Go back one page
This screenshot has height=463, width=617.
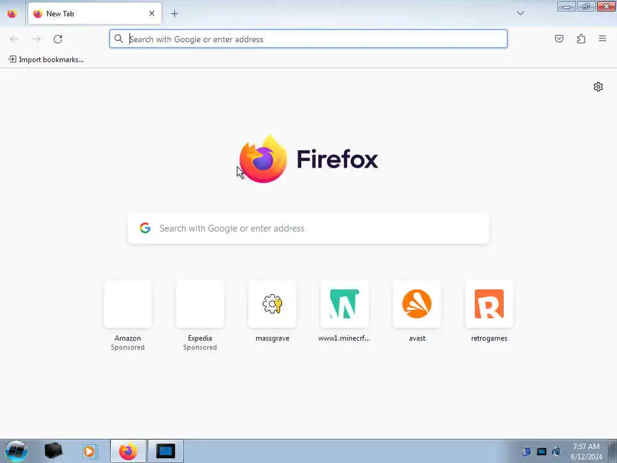pyautogui.click(x=14, y=39)
